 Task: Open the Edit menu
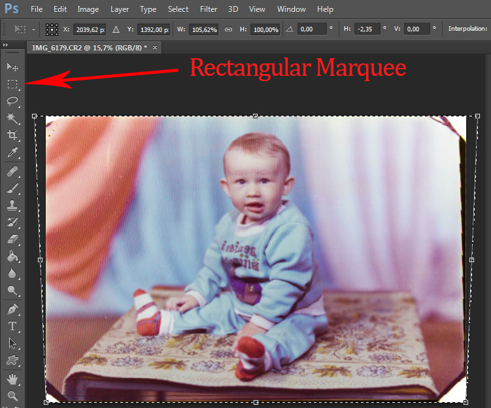click(60, 9)
